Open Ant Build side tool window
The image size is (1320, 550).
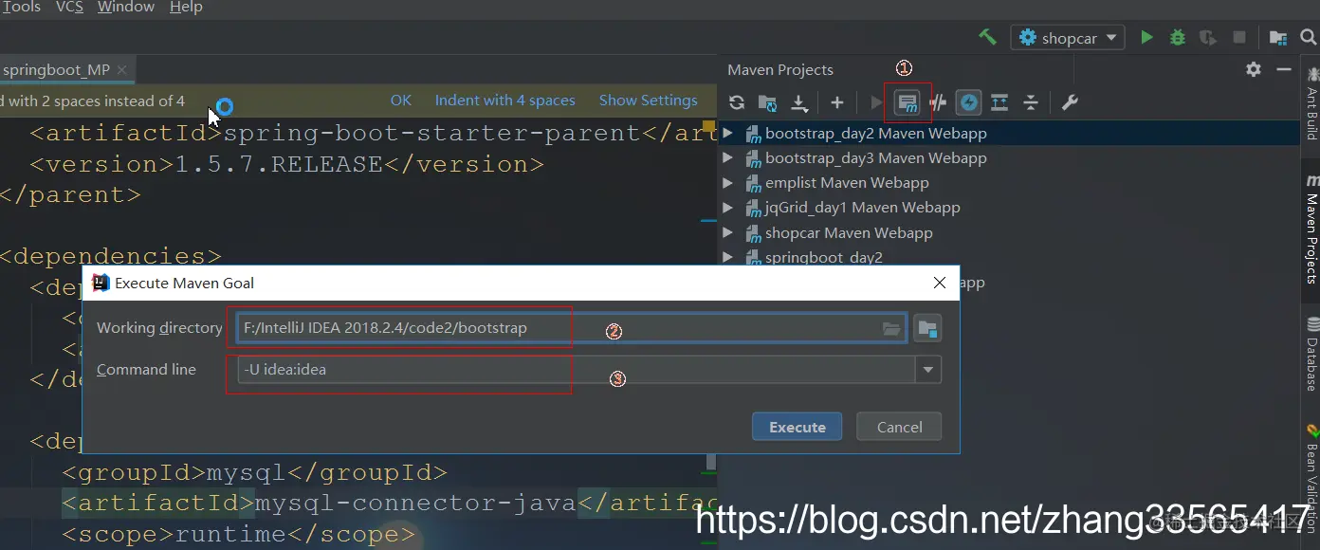pyautogui.click(x=1311, y=103)
